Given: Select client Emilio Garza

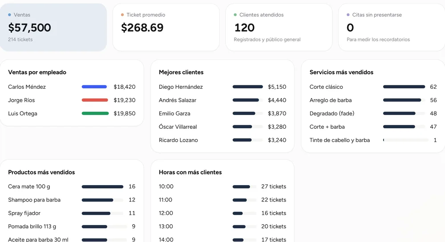Looking at the screenshot, I should coord(174,114).
